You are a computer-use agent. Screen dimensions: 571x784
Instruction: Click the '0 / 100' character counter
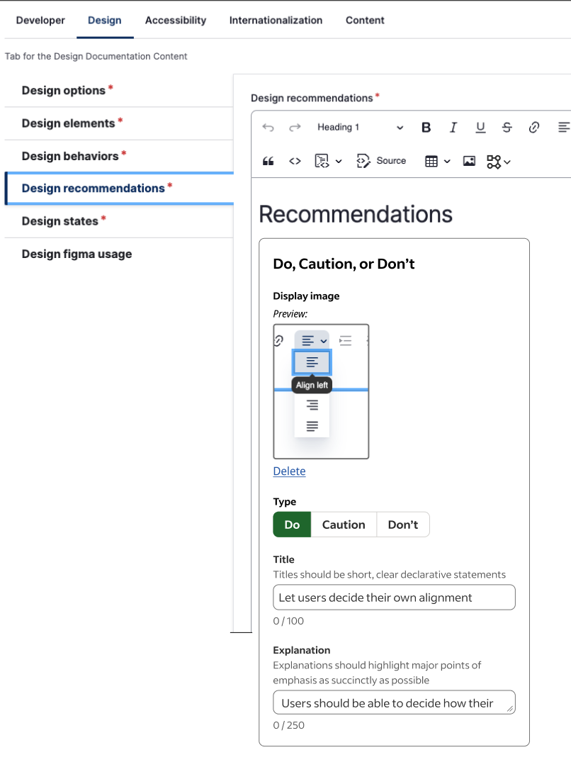click(288, 621)
